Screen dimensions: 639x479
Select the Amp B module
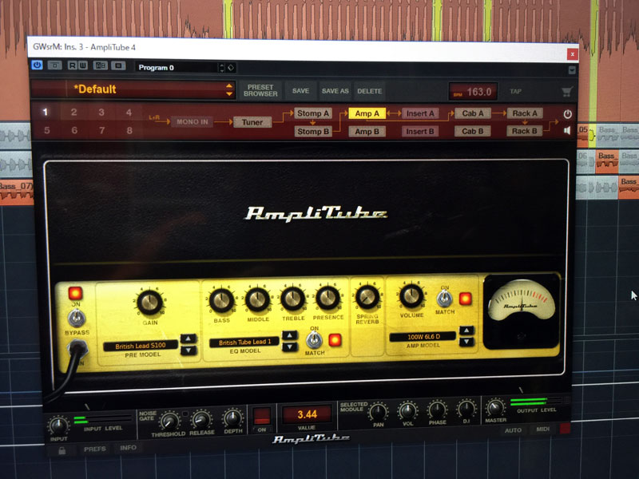click(367, 132)
